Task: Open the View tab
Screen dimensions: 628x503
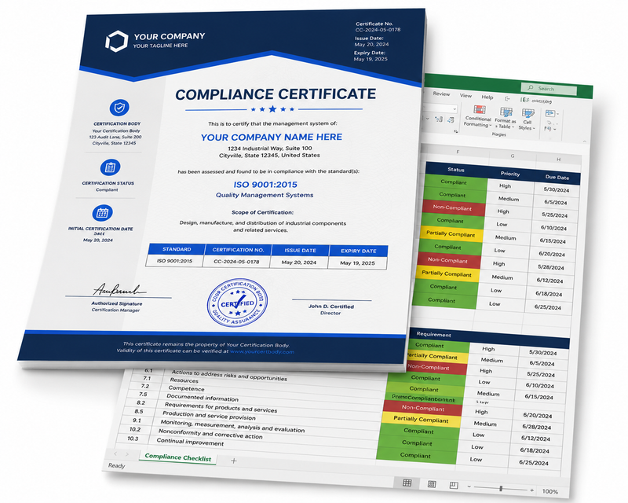Action: coord(466,95)
